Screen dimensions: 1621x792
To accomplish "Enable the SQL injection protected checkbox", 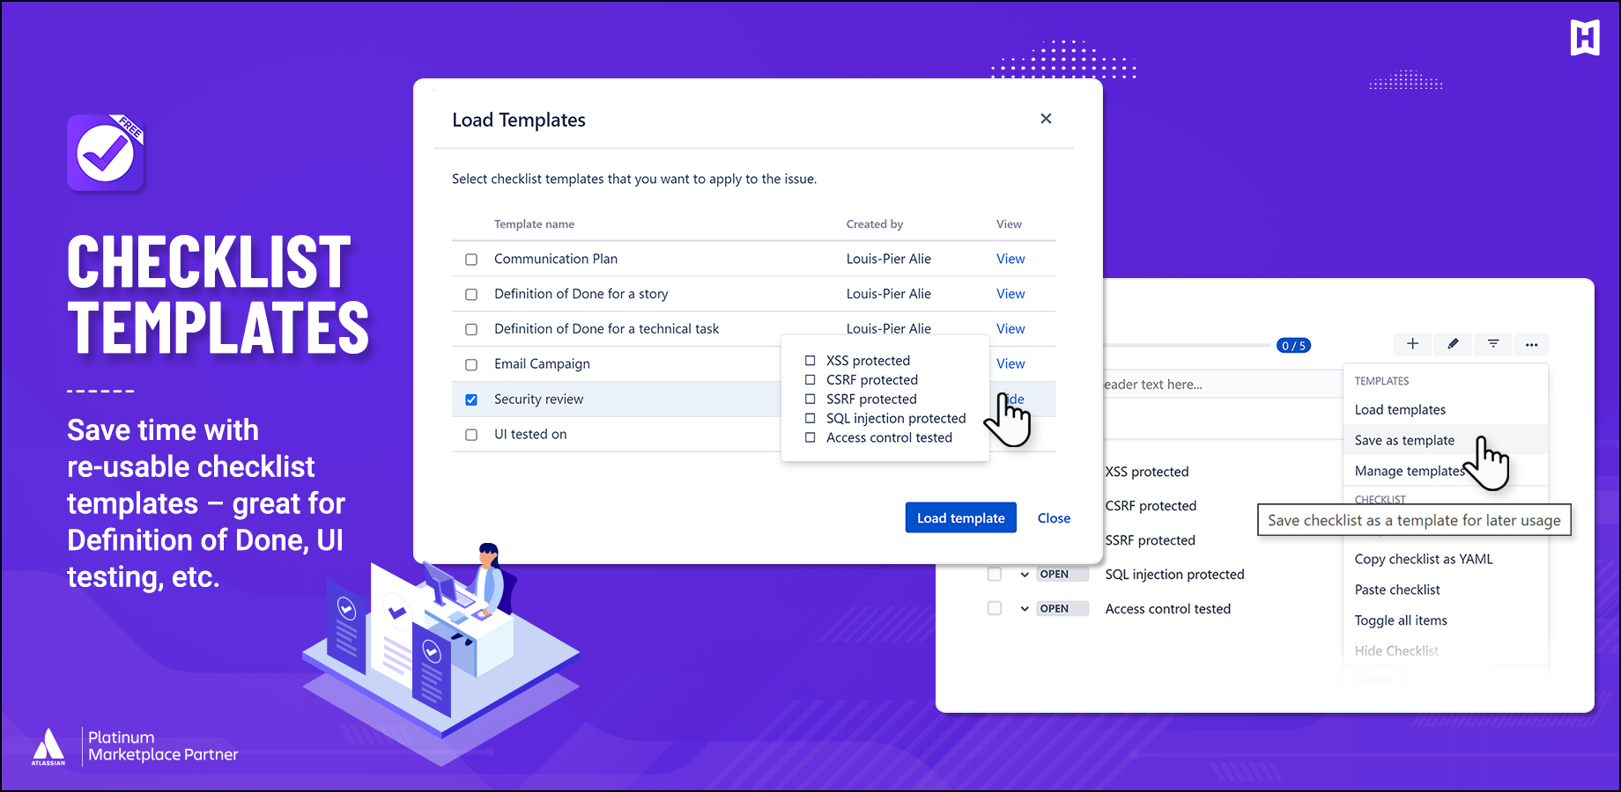I will click(994, 574).
